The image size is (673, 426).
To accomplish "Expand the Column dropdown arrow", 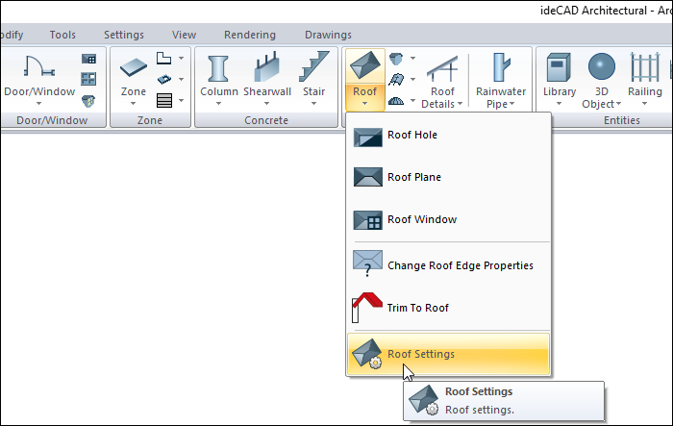I will [x=218, y=104].
